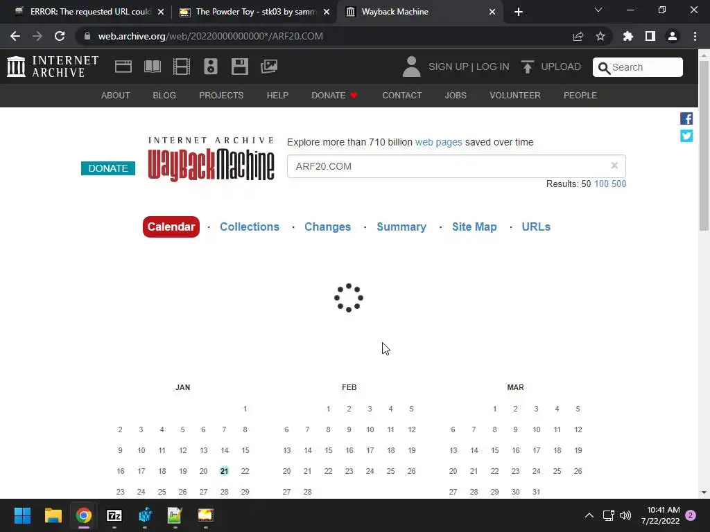The height and width of the screenshot is (532, 710).
Task: Open the Windows Start button
Action: tap(22, 515)
